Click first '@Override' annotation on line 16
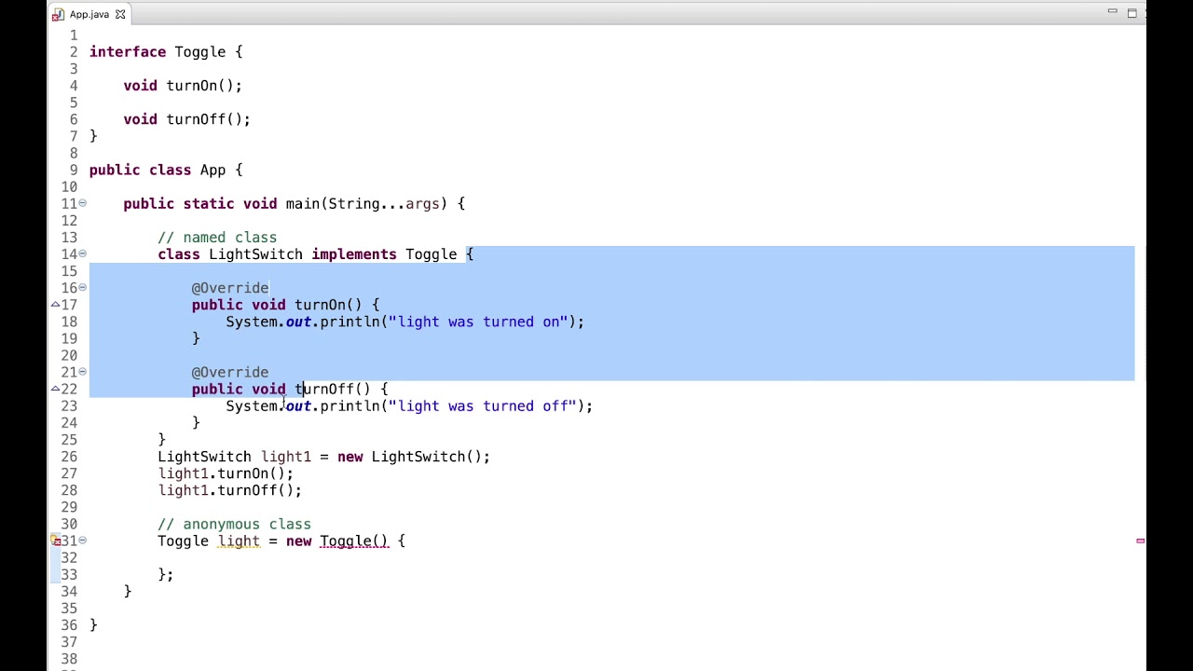The width and height of the screenshot is (1193, 671). (x=230, y=288)
